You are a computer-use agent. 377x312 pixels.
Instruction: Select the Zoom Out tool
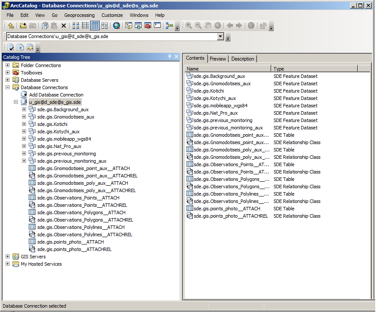pyautogui.click(x=198, y=26)
